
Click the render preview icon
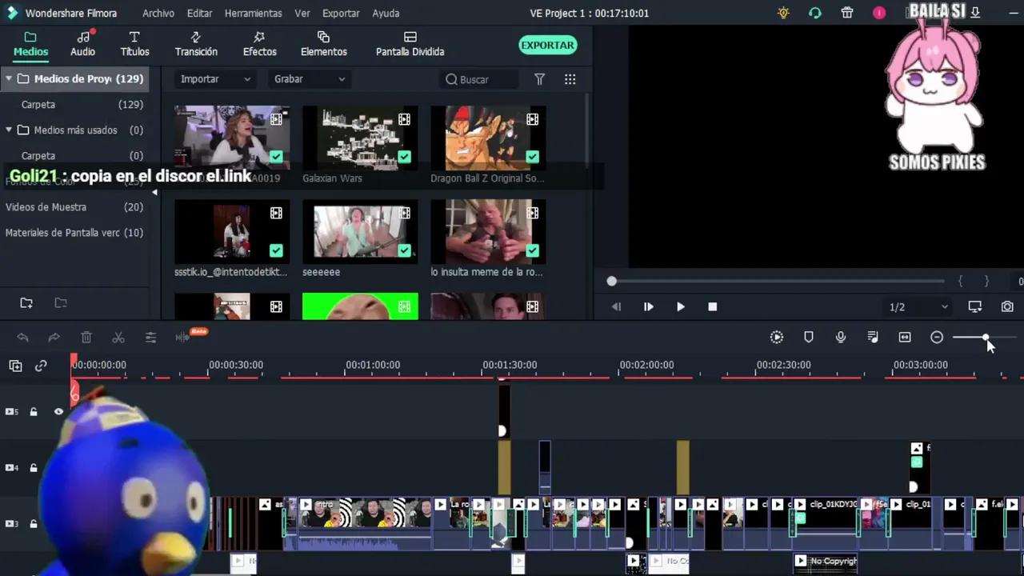pyautogui.click(x=776, y=338)
